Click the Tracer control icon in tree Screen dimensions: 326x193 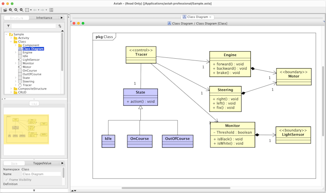(20, 85)
